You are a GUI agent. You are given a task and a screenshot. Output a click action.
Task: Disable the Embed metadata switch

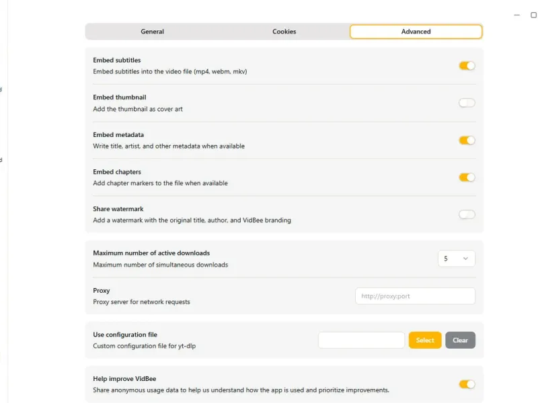coord(467,140)
